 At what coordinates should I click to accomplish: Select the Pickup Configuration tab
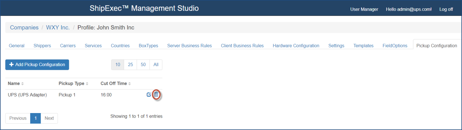pyautogui.click(x=437, y=46)
